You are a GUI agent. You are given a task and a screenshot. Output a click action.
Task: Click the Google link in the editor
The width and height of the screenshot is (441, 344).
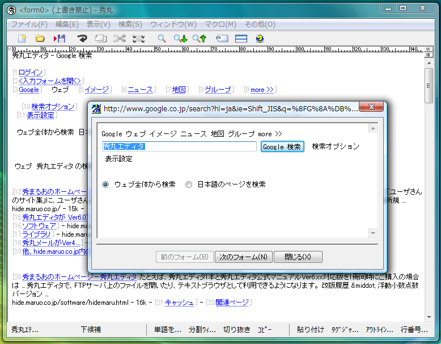(29, 90)
